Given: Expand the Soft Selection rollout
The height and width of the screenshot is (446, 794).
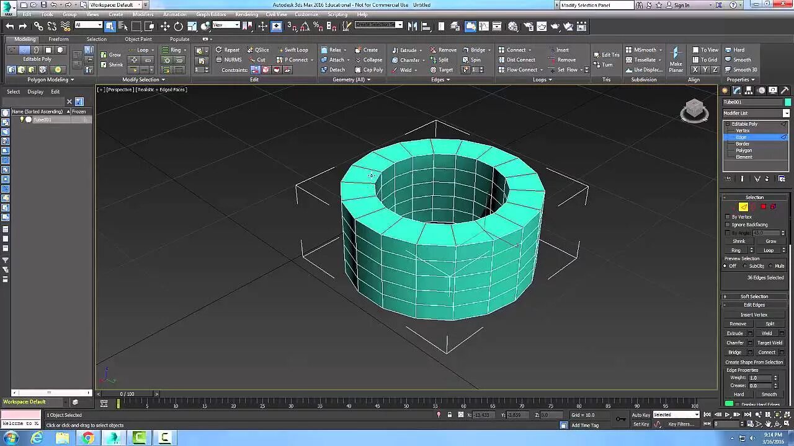Looking at the screenshot, I should [754, 297].
